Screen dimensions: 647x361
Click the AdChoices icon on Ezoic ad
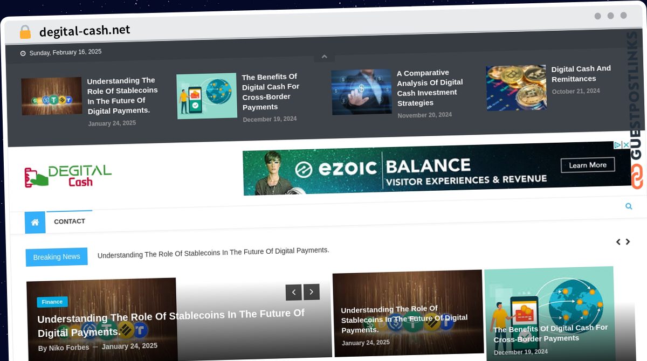pos(618,145)
